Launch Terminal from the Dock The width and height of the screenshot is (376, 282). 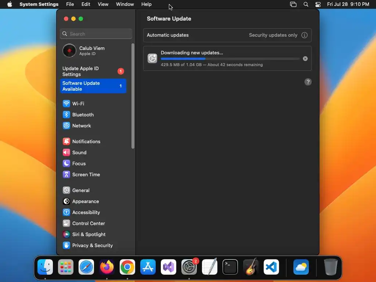[x=230, y=267]
